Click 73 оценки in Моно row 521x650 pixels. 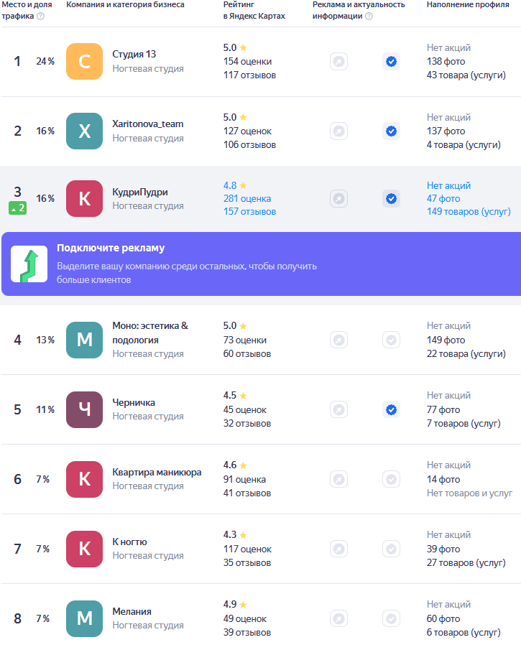click(245, 340)
